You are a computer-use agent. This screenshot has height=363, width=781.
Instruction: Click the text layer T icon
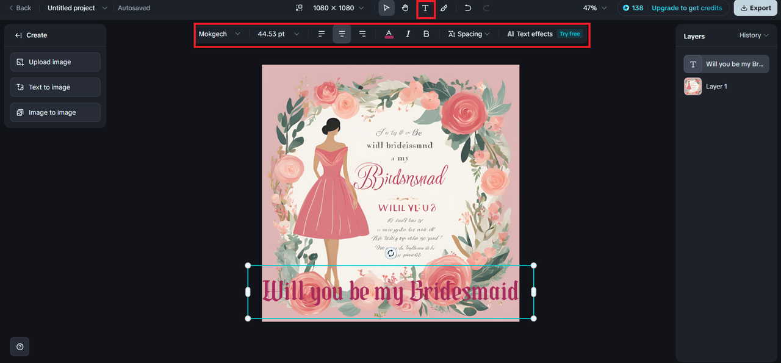pos(693,64)
